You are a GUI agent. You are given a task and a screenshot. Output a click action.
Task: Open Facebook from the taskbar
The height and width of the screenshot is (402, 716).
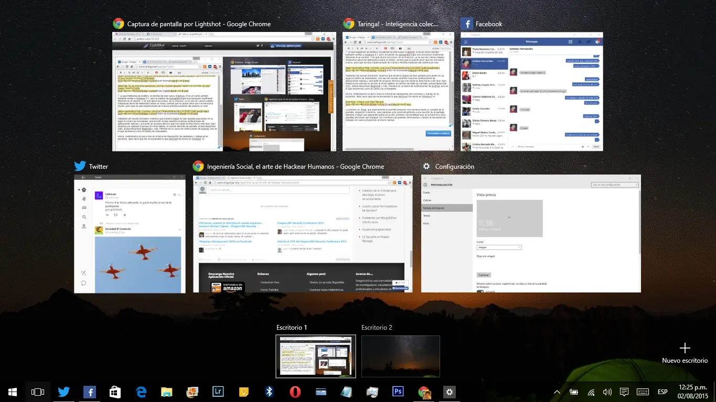pyautogui.click(x=89, y=392)
